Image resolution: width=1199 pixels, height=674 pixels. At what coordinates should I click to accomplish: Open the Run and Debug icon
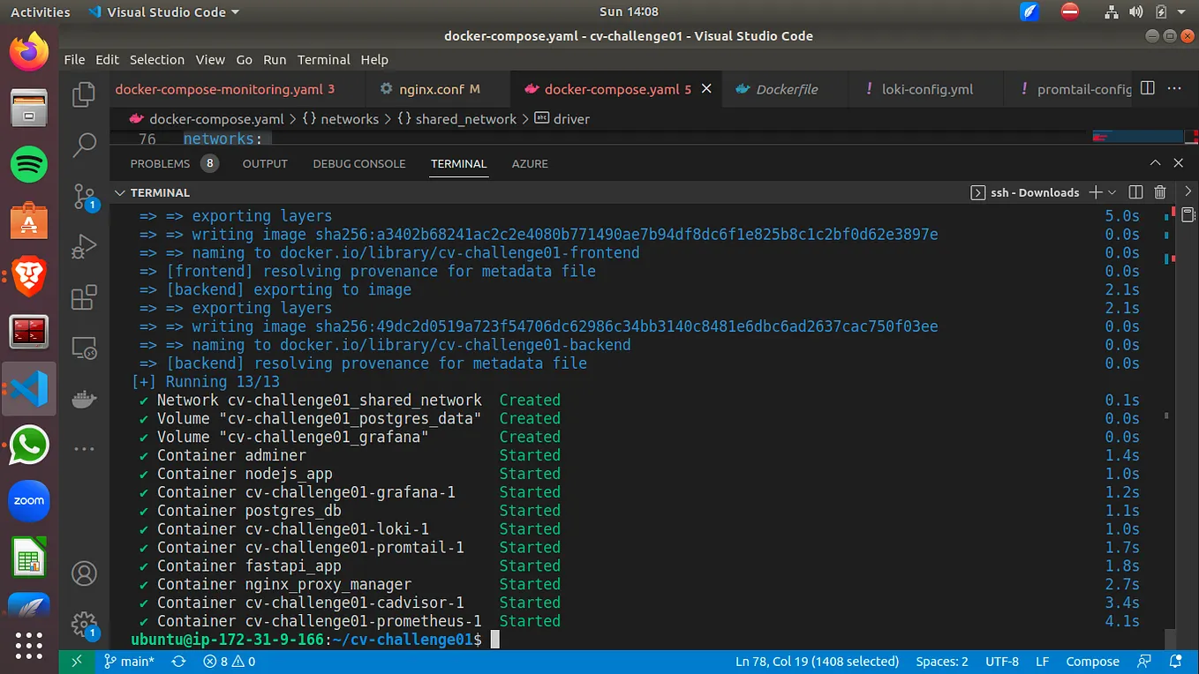[x=83, y=247]
